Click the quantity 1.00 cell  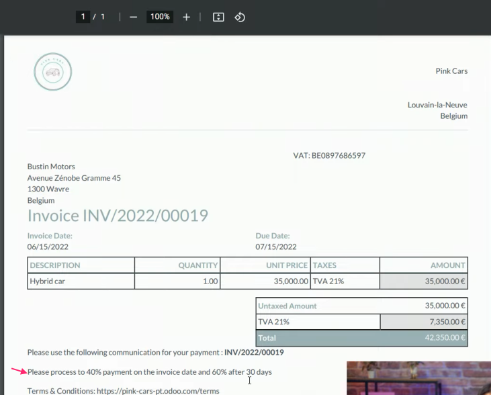[177, 281]
